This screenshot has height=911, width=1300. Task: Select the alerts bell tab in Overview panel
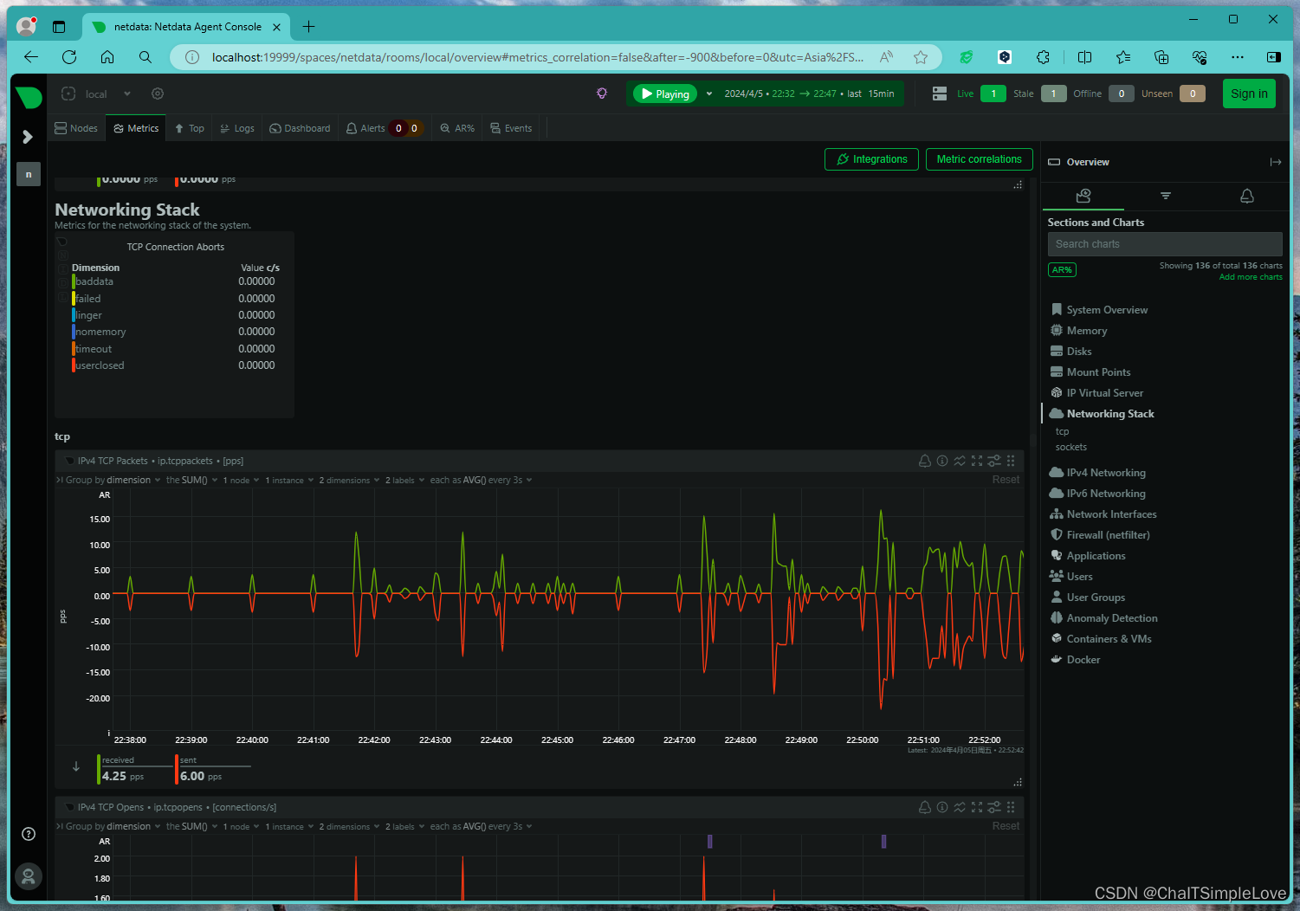click(1247, 197)
